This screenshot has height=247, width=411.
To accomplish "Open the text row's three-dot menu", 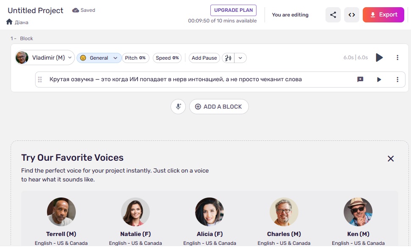I will [397, 80].
